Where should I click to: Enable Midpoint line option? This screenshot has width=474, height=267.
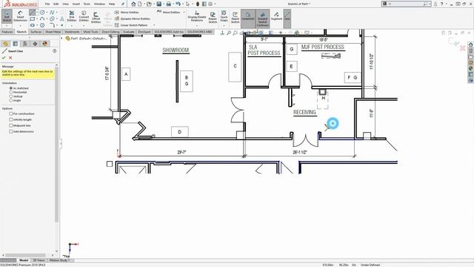tap(11, 125)
